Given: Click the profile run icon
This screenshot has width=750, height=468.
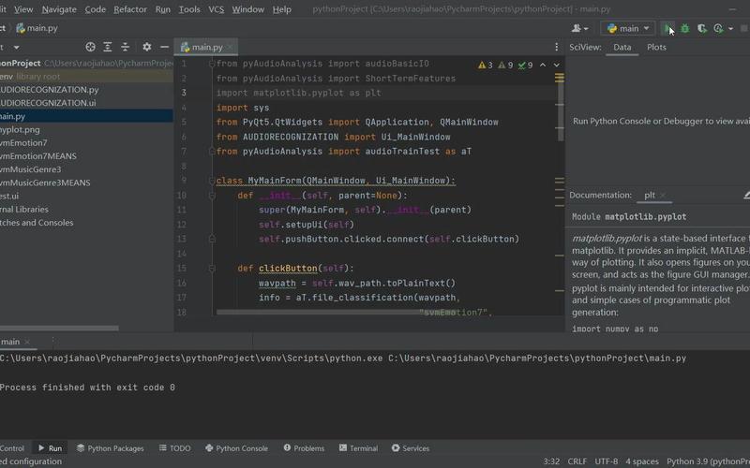Looking at the screenshot, I should click(x=718, y=29).
